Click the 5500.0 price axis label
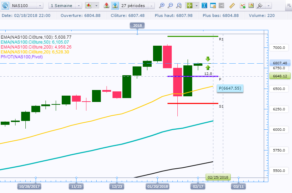The height and width of the screenshot is (193, 292). click(279, 171)
